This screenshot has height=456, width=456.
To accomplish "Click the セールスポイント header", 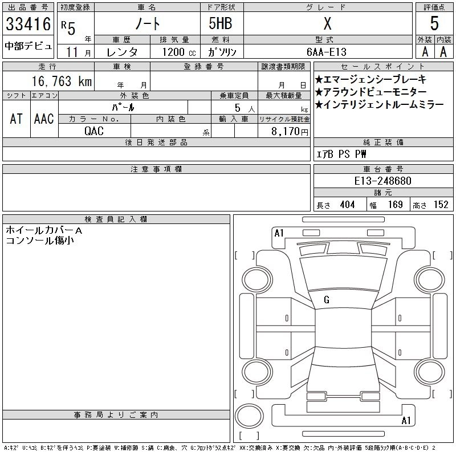I will tap(383, 67).
